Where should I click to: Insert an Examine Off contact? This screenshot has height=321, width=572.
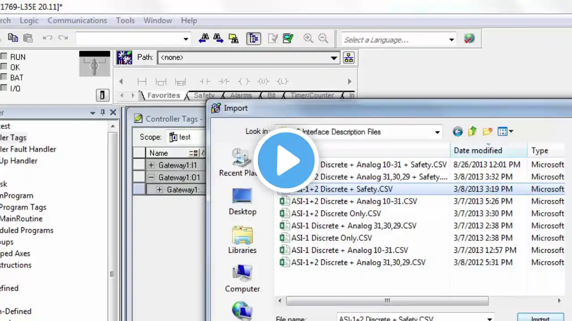point(224,82)
